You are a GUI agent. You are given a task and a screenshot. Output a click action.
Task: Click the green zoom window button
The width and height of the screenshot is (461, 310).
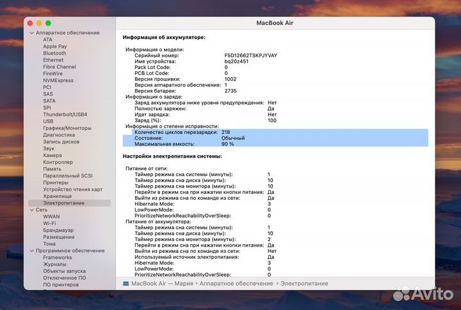[x=48, y=23]
